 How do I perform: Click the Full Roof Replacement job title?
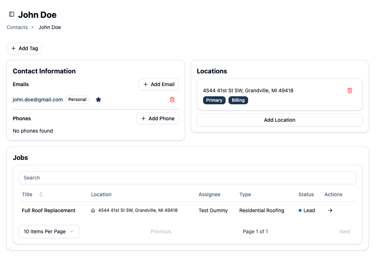[48, 210]
